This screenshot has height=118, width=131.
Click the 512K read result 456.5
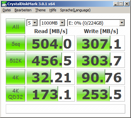(51, 60)
